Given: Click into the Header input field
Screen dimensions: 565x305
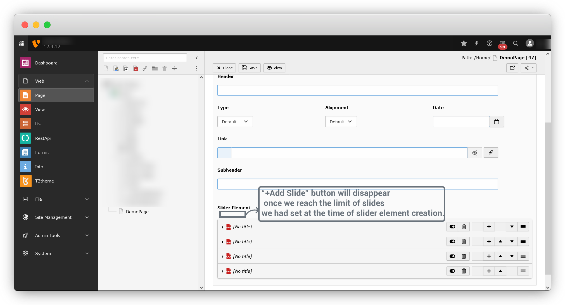Looking at the screenshot, I should (357, 90).
